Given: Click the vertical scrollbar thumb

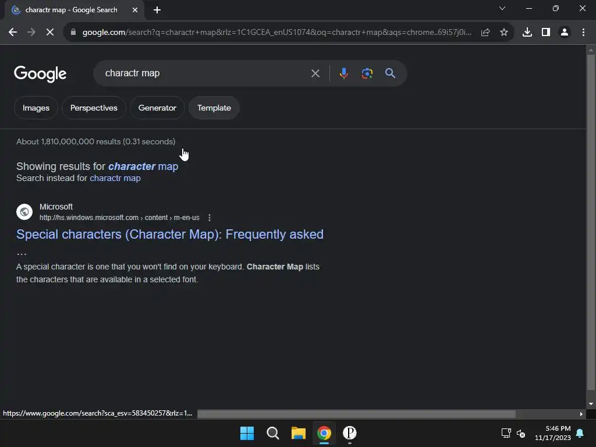Looking at the screenshot, I should [591, 222].
